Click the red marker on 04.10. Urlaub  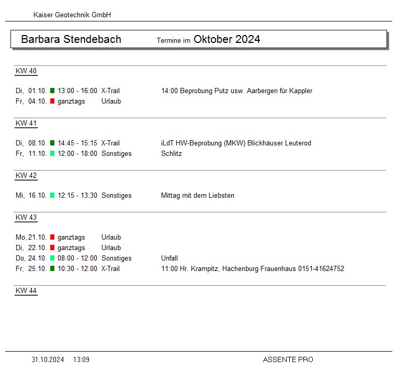(52, 102)
